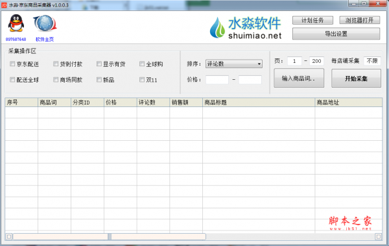Minimize the application window
389x246 pixels.
click(x=354, y=3)
